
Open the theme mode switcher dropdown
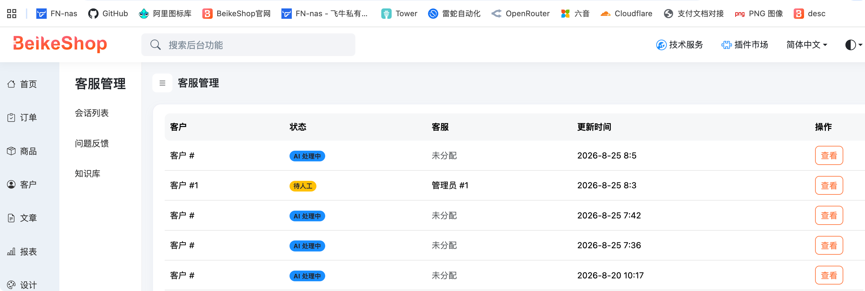pyautogui.click(x=853, y=45)
